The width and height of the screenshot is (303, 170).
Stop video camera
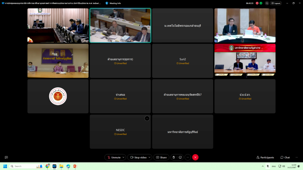click(138, 157)
